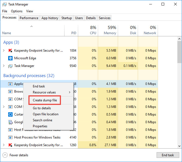182x162 pixels.
Task: Click the Kaspersky icon with PID 1260
Action: [10, 145]
